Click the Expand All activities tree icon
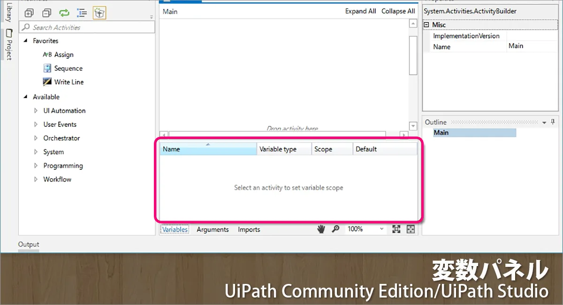 29,13
